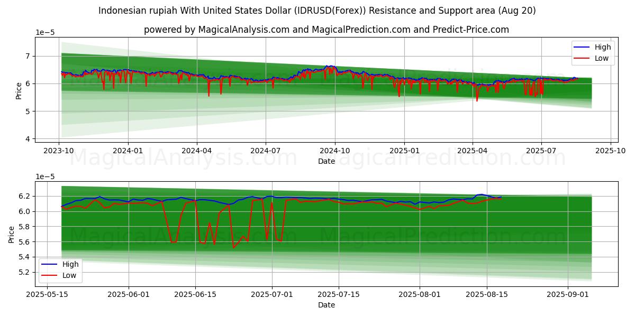
Task: Click the '2024-07' date tick label
Action: coord(265,150)
